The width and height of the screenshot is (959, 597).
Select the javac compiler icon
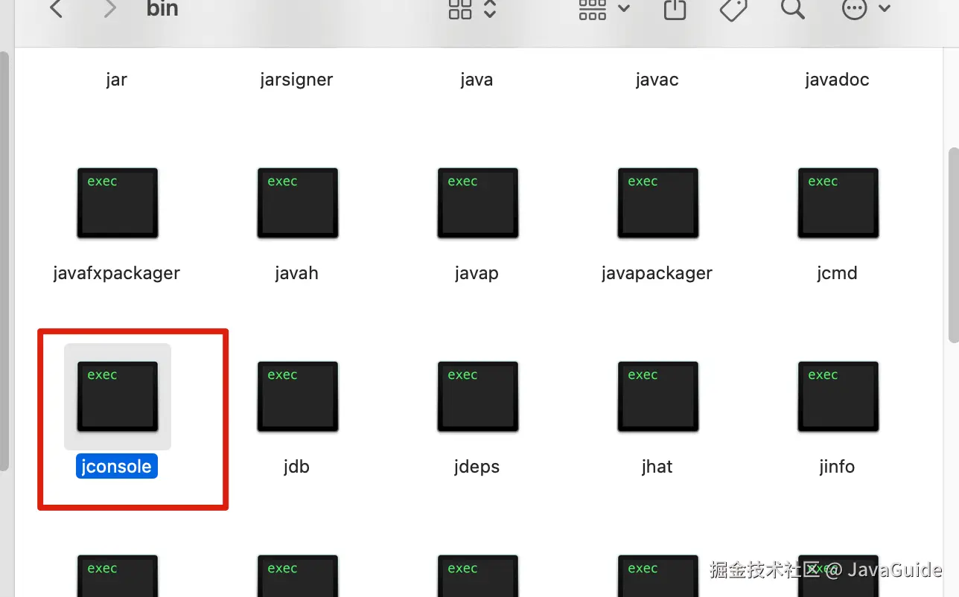pos(657,80)
